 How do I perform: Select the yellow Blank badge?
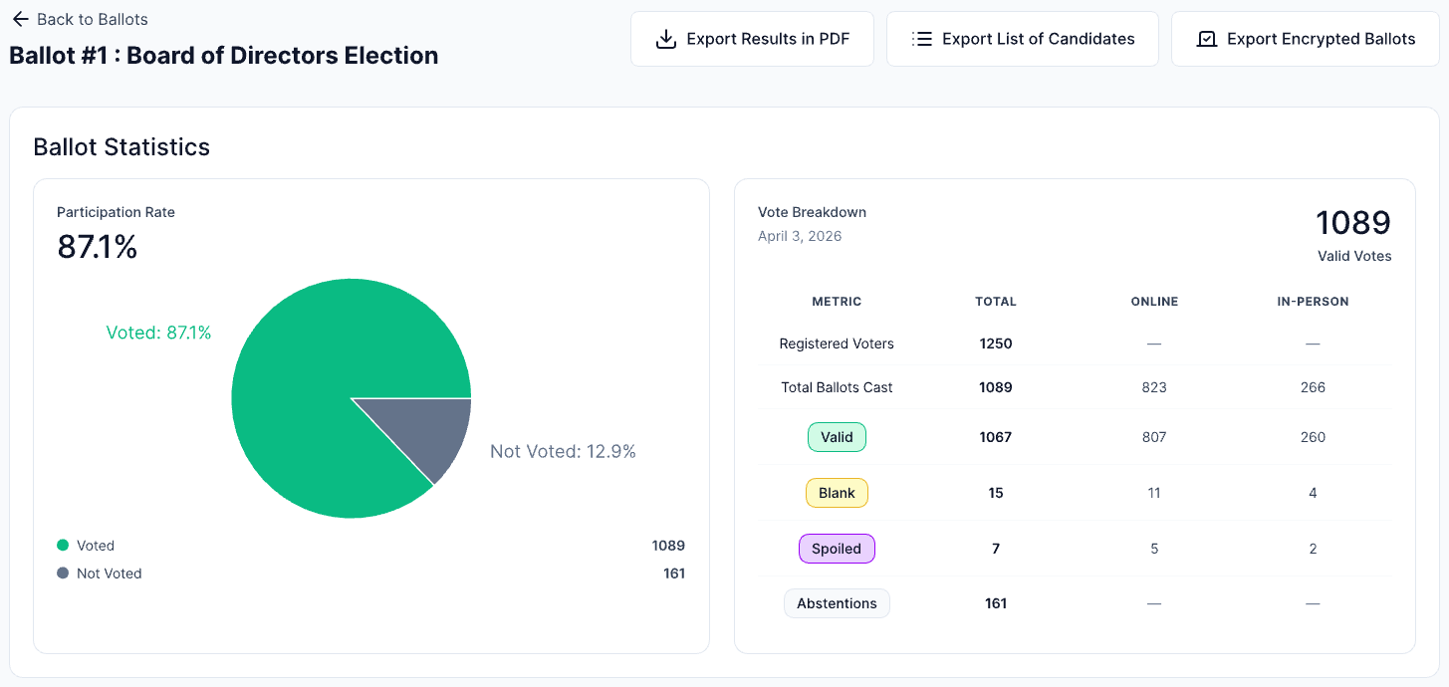(837, 493)
